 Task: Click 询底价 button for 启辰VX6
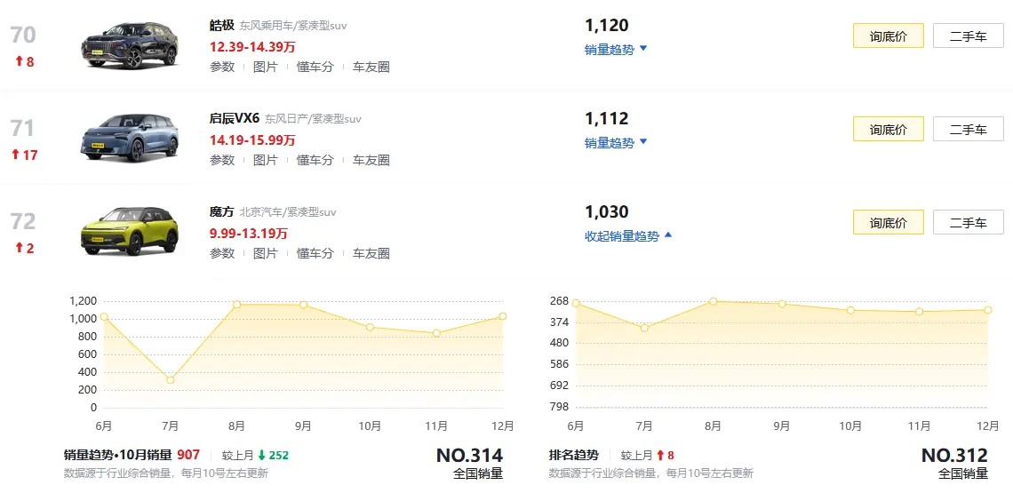click(x=889, y=129)
